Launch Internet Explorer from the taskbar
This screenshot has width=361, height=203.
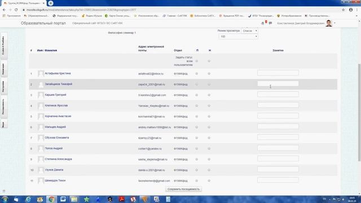(28, 199)
